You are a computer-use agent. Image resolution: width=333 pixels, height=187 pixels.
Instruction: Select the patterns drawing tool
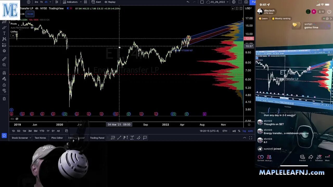4,39
